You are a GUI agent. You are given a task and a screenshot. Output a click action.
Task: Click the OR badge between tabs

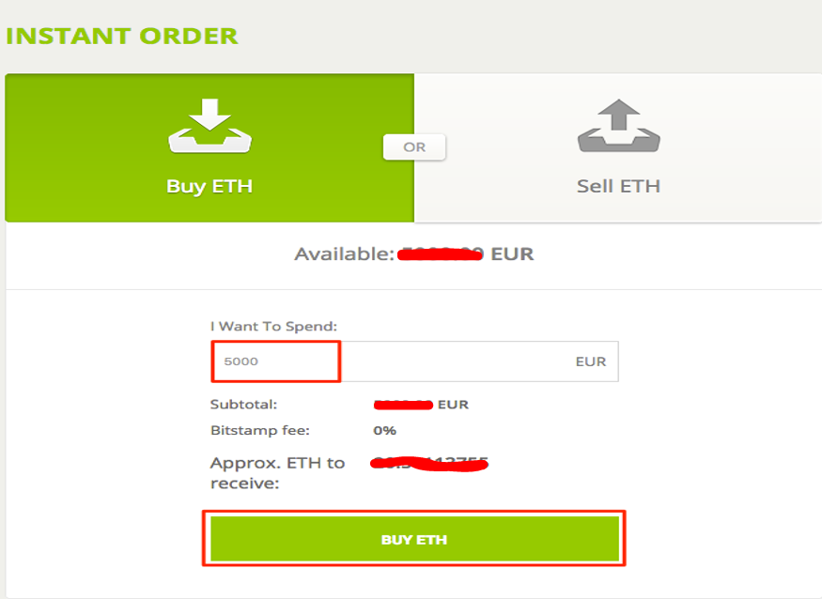click(x=414, y=147)
